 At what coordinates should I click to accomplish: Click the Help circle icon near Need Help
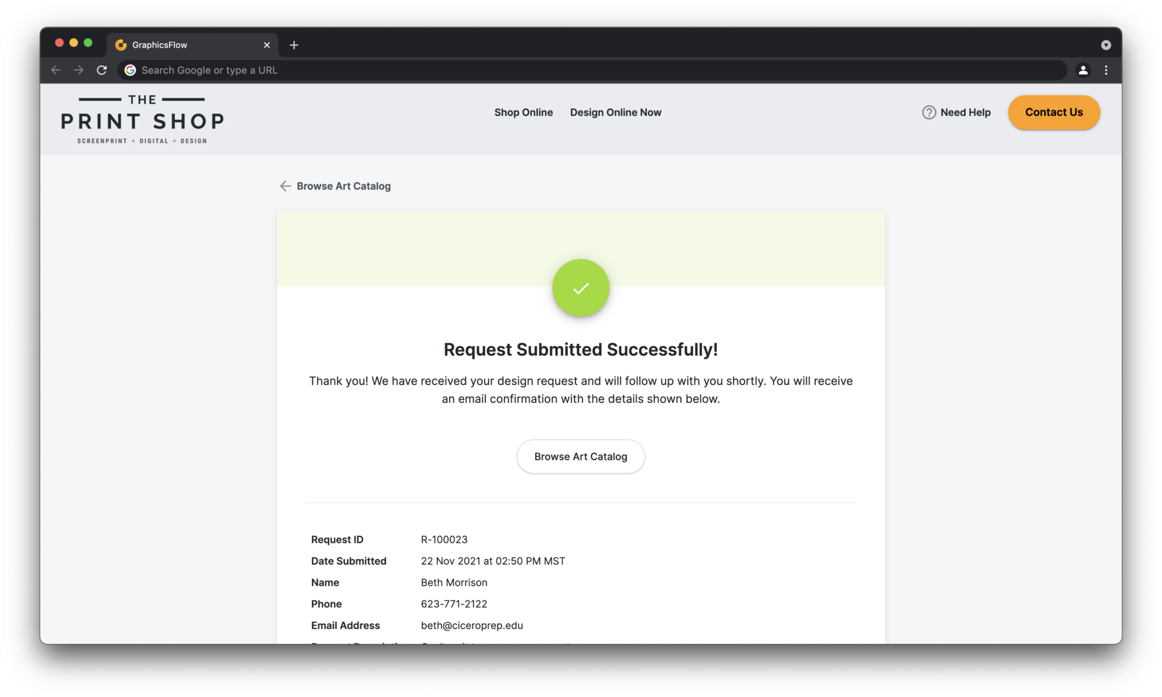coord(928,112)
